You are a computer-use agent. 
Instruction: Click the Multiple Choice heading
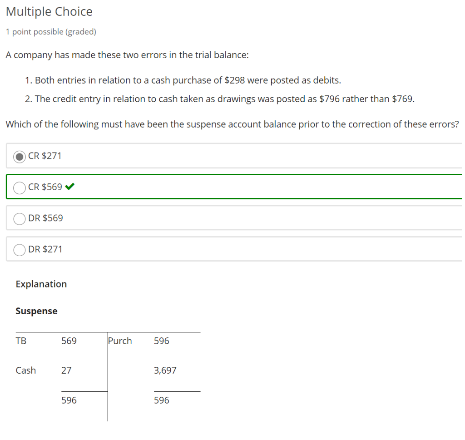click(x=49, y=12)
